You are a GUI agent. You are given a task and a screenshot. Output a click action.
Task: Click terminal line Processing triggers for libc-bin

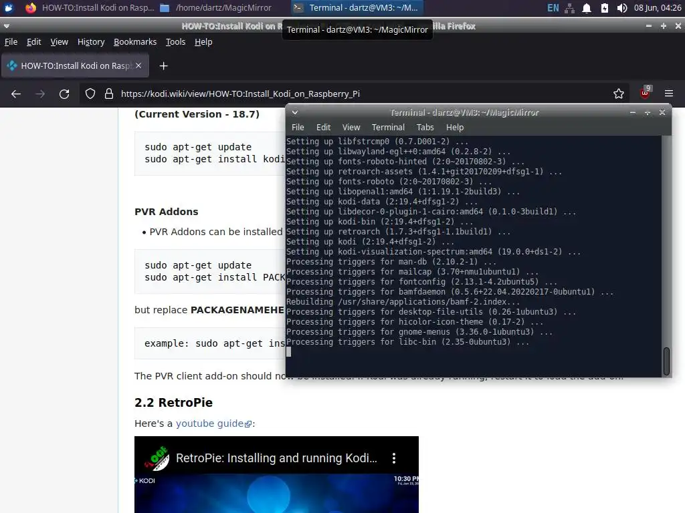407,342
